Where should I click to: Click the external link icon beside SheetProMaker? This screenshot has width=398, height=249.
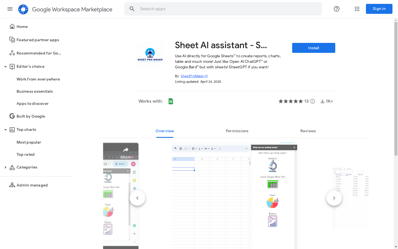(x=206, y=76)
